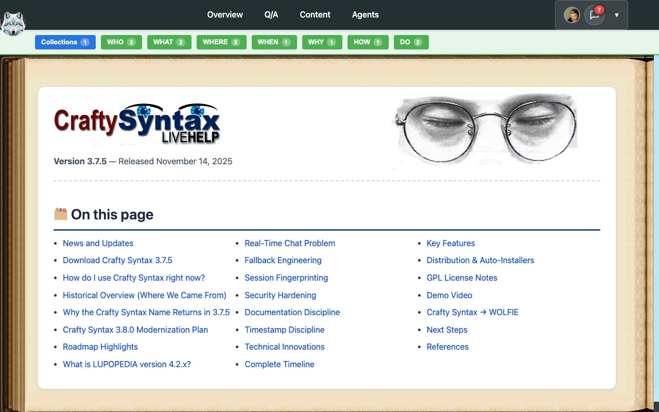Select the WHERE filter button

(221, 42)
